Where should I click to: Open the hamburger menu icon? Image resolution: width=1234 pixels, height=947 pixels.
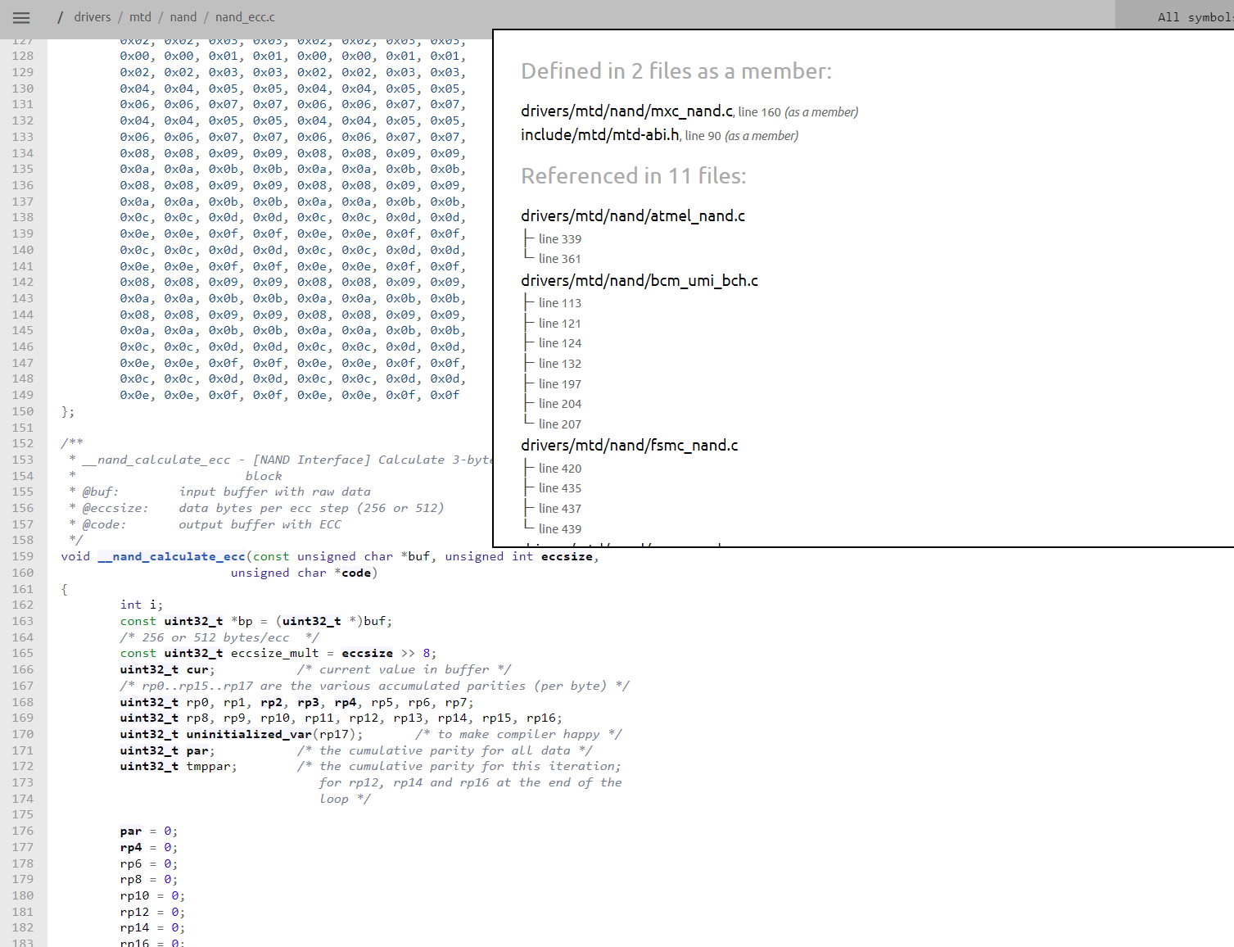pos(21,17)
